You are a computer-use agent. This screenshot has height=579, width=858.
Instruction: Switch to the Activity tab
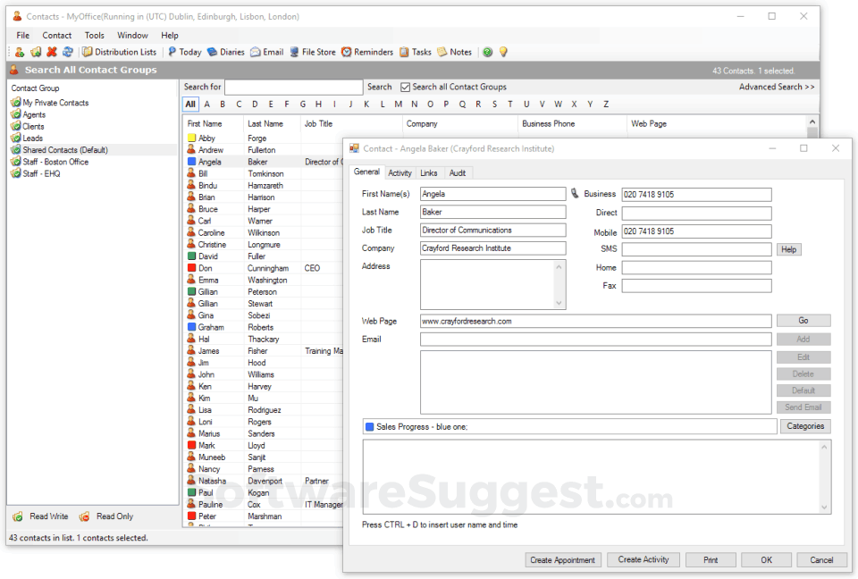coord(400,172)
